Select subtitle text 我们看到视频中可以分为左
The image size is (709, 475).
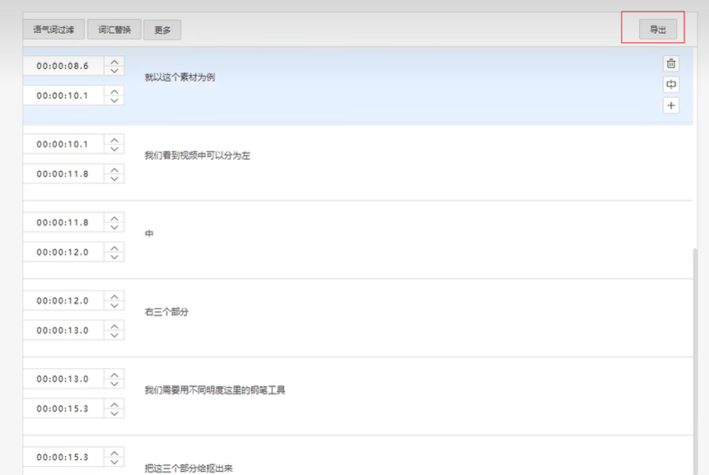197,156
